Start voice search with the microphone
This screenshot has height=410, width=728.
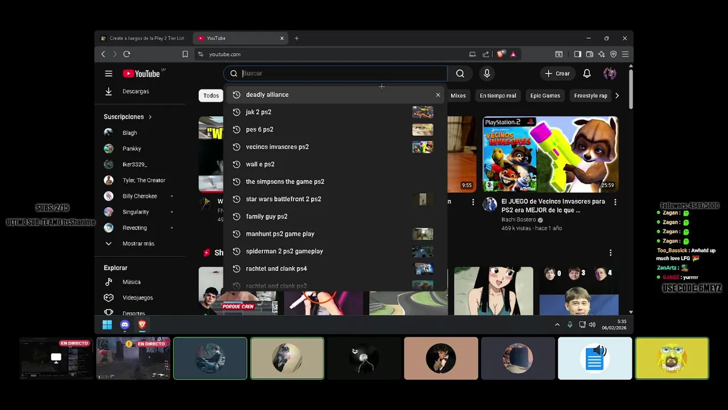click(487, 73)
